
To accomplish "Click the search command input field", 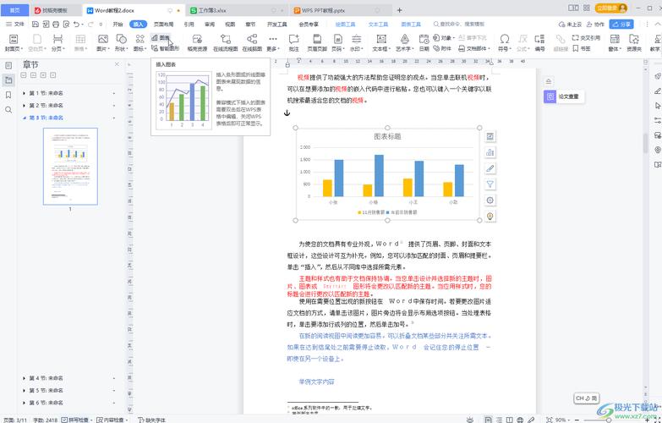I will tap(462, 25).
